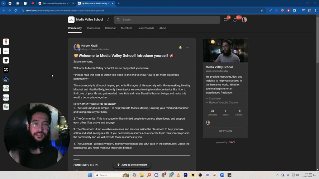Go to the Members tab
Screen dimensions: 319x179
(126, 28)
